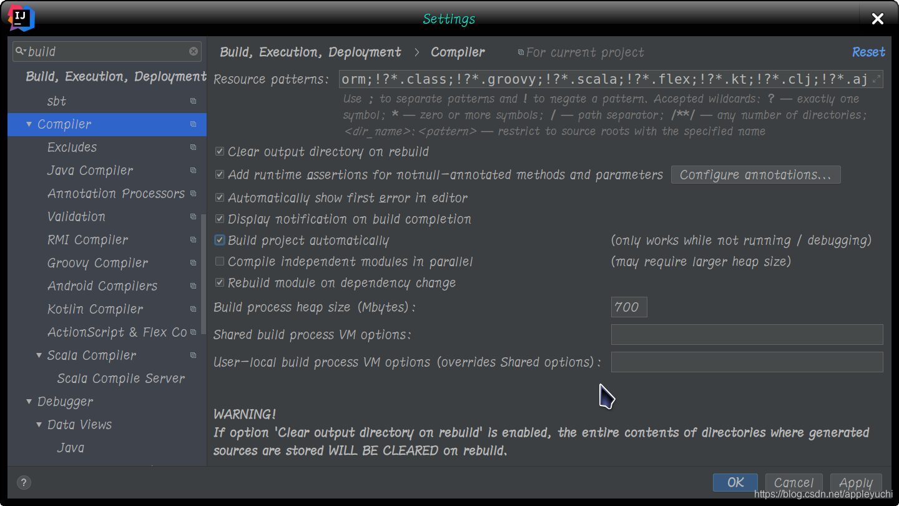Screen dimensions: 899x506
Task: Uncheck 'Build project automatically'
Action: coord(220,240)
